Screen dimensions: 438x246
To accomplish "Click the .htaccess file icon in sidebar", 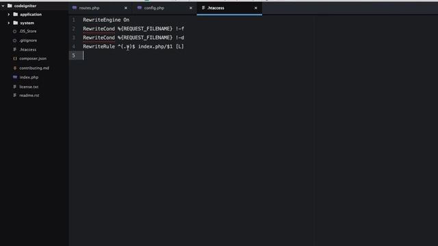I will [15, 49].
